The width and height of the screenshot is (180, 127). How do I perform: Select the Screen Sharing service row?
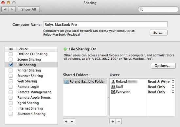(31, 59)
